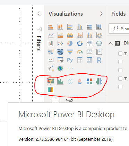The height and width of the screenshot is (146, 129).
Task: Add the Key influencers visual
Action: (51, 68)
